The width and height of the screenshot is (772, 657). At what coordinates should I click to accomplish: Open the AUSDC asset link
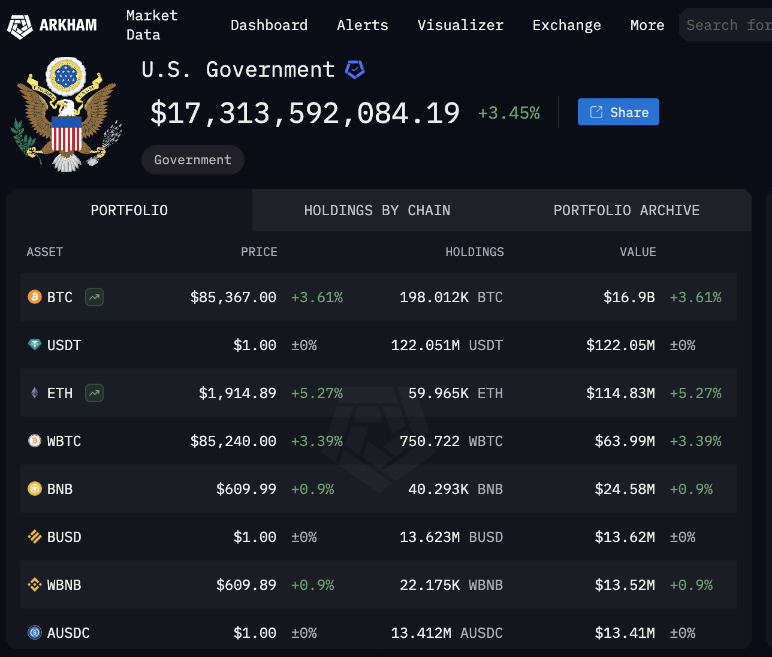68,633
